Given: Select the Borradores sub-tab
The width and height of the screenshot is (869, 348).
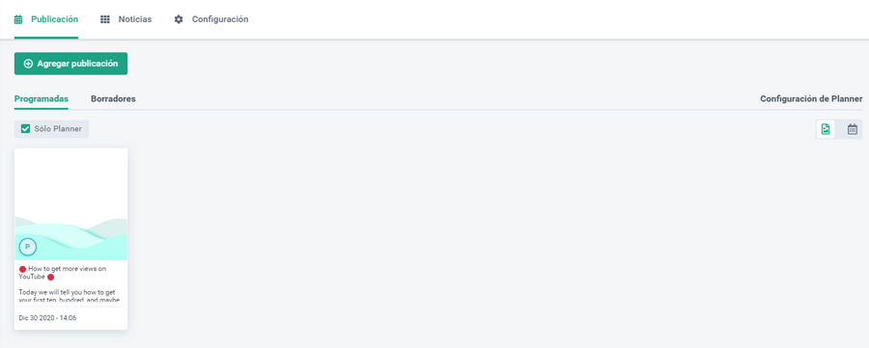Looking at the screenshot, I should 113,99.
